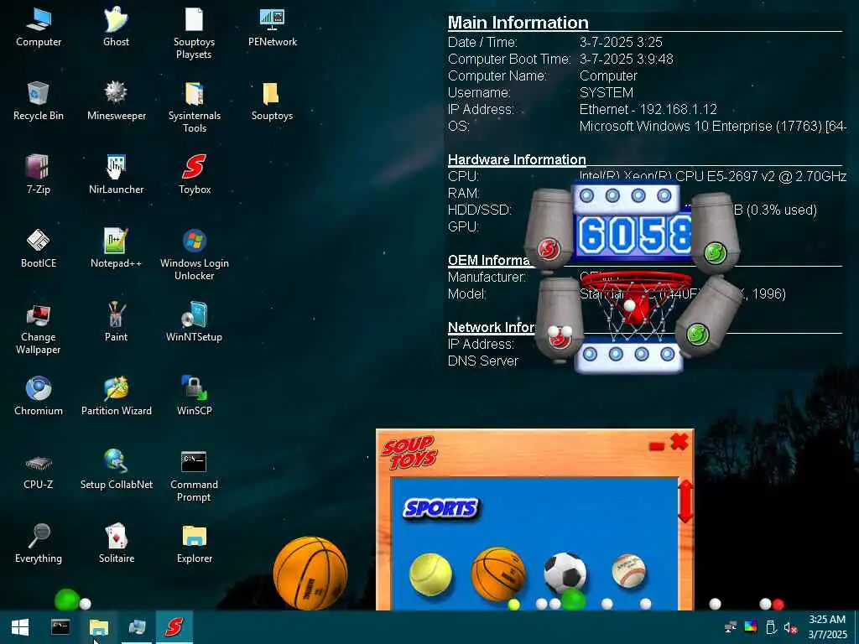Pick the baseball in the Sports toybox
859x644 pixels.
(628, 571)
